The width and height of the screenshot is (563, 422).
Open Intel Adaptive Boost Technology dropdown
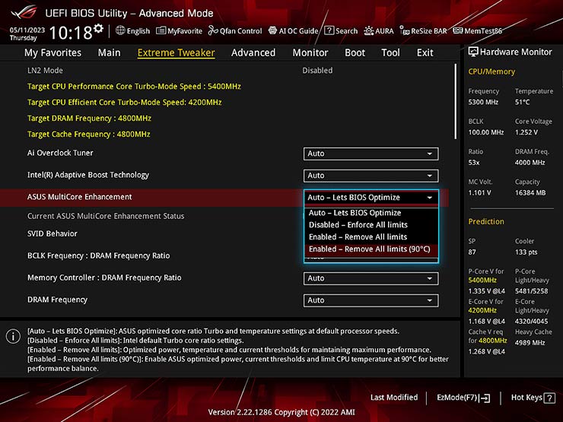[x=371, y=176]
